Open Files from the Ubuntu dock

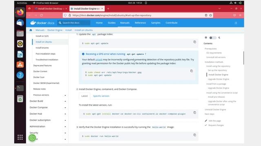point(20,33)
